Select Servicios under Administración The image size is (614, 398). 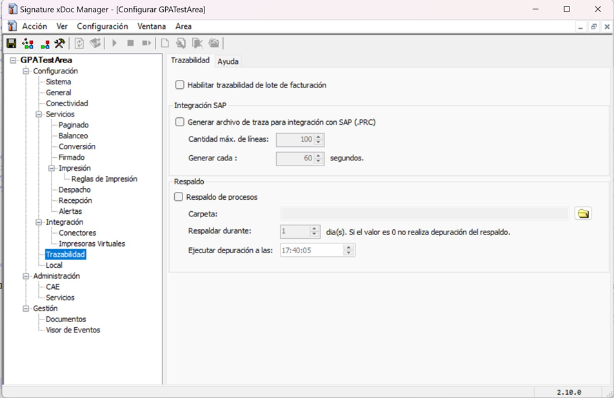[x=61, y=298]
